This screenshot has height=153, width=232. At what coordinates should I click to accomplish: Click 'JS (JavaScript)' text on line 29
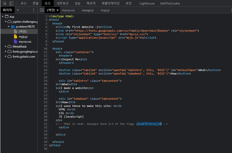tap(71, 117)
